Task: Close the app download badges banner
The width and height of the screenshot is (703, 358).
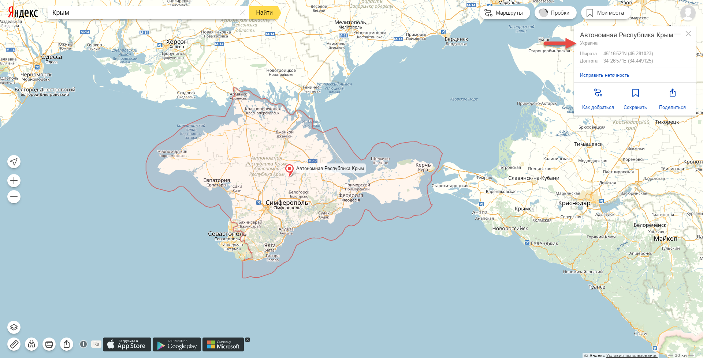Action: (x=248, y=340)
